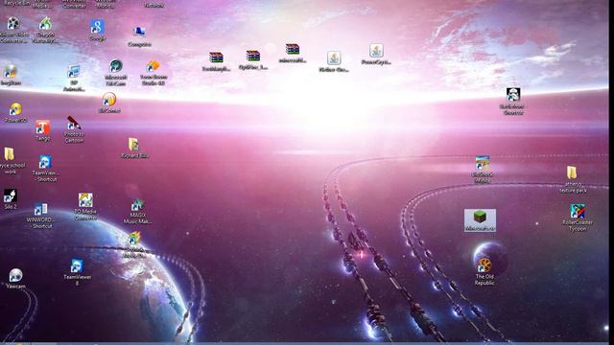This screenshot has height=345, width=614.
Task: Open the texture pack folder
Action: (x=572, y=172)
